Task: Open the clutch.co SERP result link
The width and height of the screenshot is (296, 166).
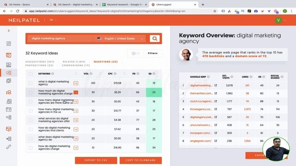Action: point(201,101)
